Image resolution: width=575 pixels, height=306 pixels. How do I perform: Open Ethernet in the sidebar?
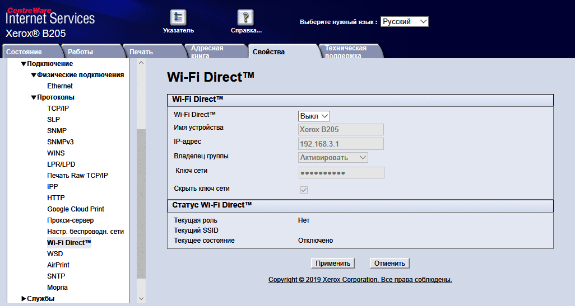coord(60,86)
